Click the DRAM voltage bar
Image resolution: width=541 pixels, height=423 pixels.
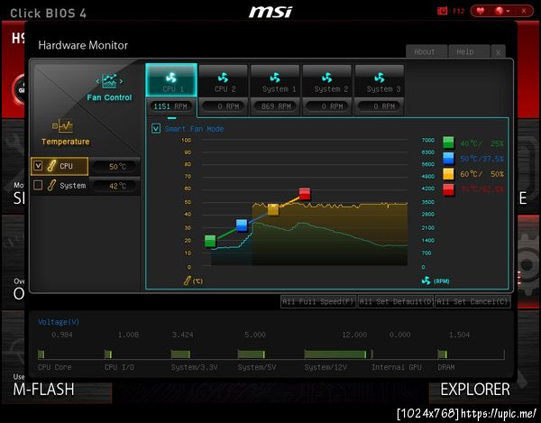443,354
